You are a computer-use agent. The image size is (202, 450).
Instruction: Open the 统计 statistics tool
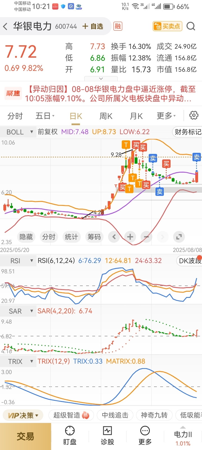[x=71, y=237]
